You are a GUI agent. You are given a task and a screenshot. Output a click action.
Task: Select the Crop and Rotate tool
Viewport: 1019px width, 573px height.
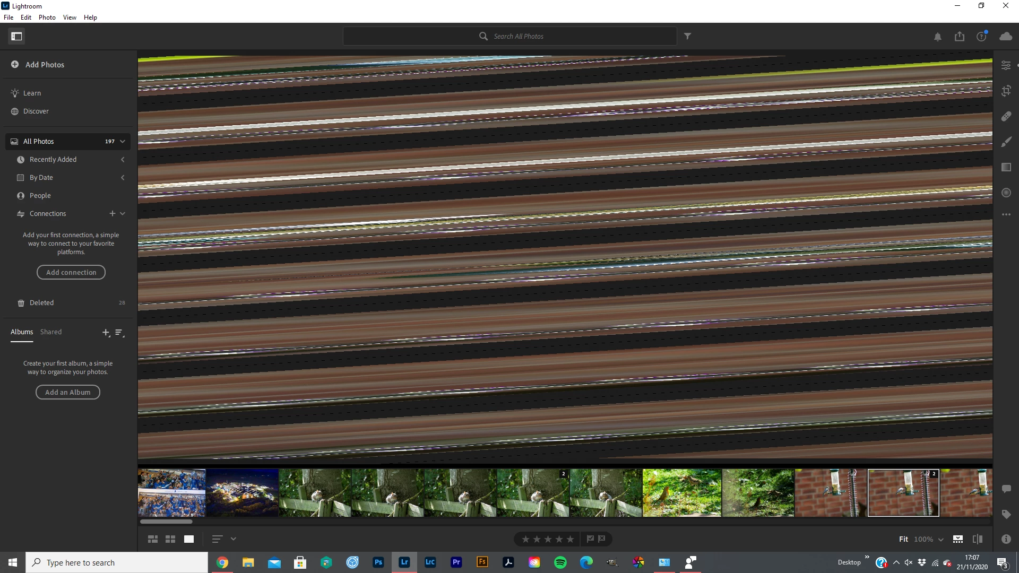(1006, 91)
